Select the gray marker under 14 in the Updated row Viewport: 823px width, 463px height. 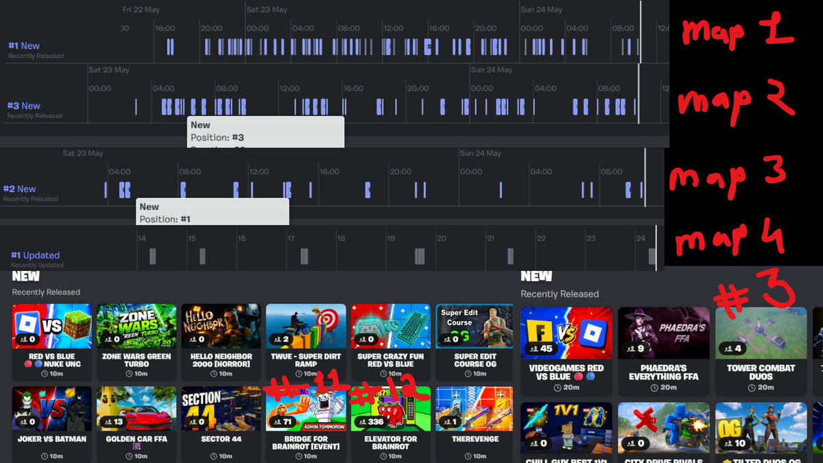(x=152, y=257)
